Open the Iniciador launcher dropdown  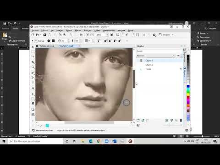point(173,35)
